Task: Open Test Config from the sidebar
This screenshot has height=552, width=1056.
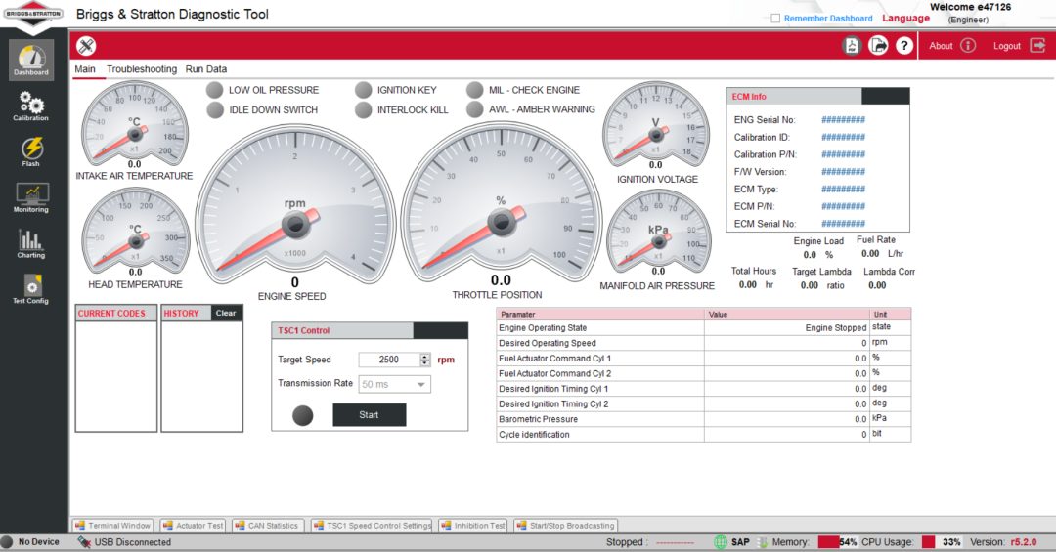Action: coord(31,288)
